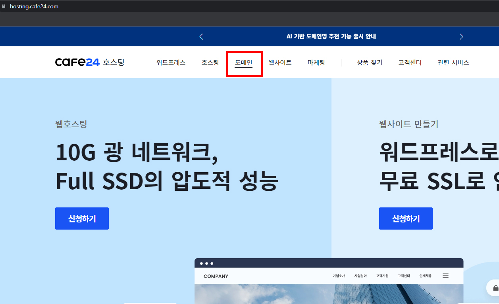Open the 마케팅 menu
Viewport: 499px width, 304px height.
pyautogui.click(x=316, y=63)
